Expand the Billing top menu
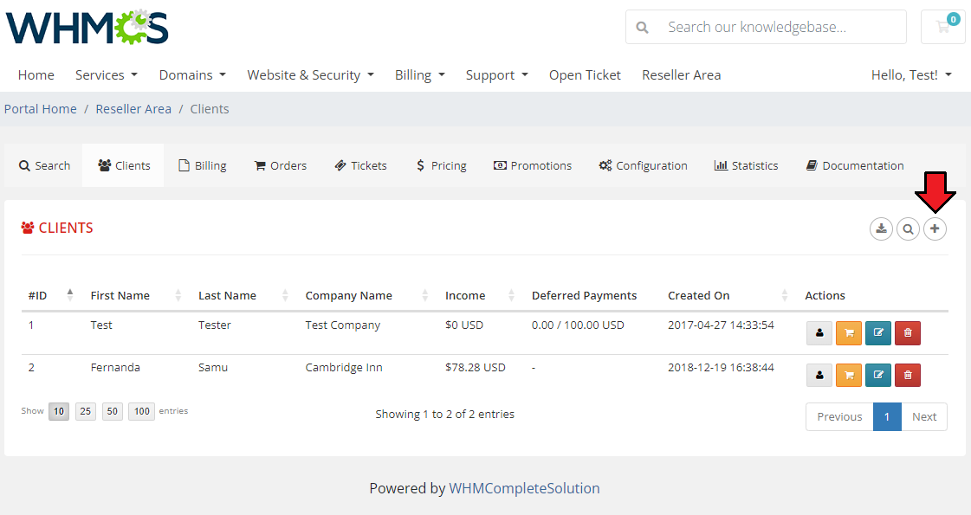 420,75
